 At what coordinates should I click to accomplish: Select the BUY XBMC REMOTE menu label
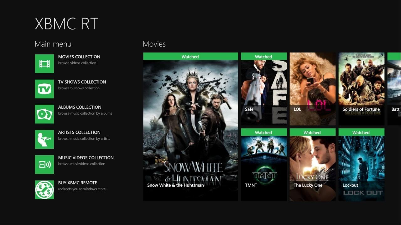click(x=78, y=183)
